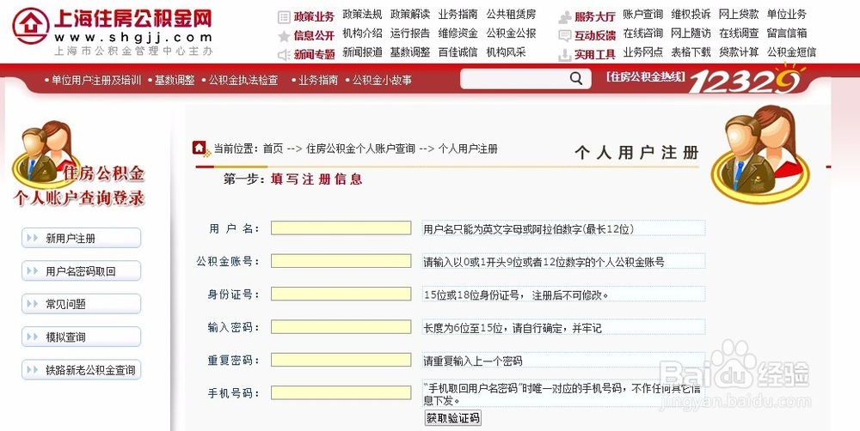The image size is (860, 431).
Task: Click the 在线调查 link
Action: click(739, 33)
